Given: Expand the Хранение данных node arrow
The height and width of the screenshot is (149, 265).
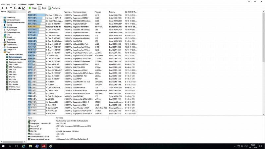Looking at the screenshot, I should pos(2,32).
